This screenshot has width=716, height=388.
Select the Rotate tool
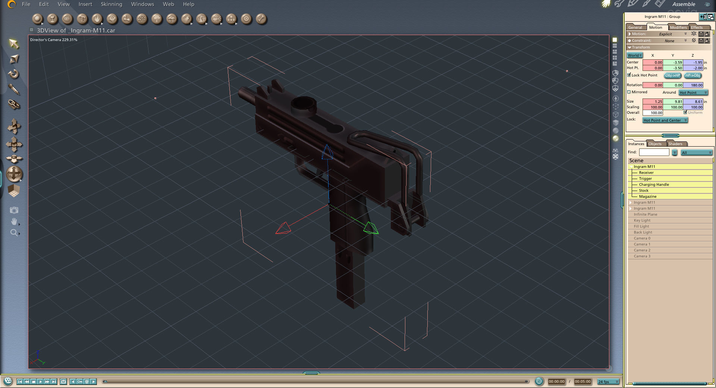click(x=14, y=74)
